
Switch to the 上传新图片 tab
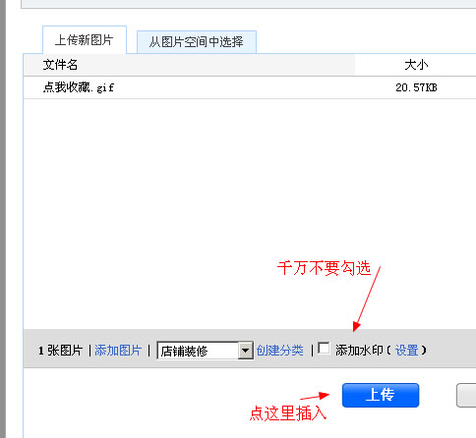click(x=85, y=40)
